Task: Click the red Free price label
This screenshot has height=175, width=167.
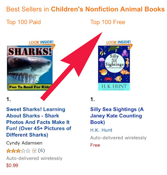Action: coord(95,145)
